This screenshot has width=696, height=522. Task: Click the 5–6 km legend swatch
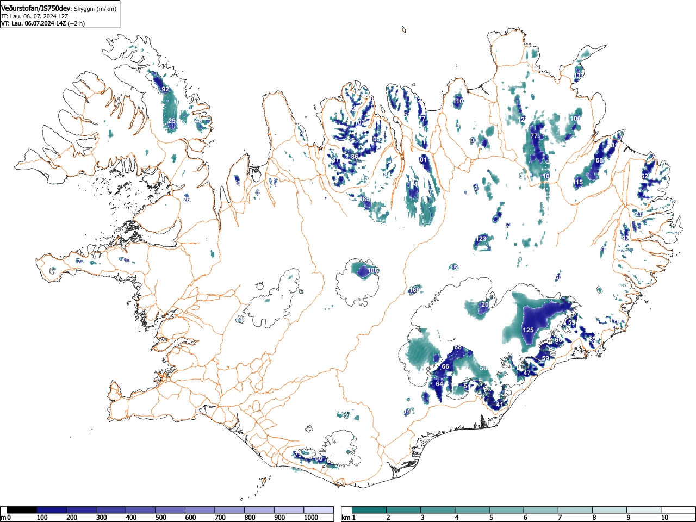507,510
